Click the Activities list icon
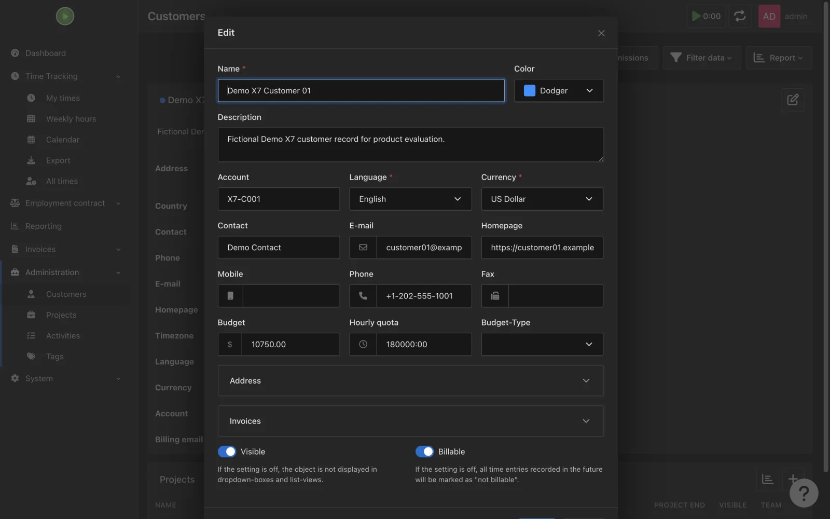Image resolution: width=830 pixels, height=519 pixels. (x=31, y=336)
